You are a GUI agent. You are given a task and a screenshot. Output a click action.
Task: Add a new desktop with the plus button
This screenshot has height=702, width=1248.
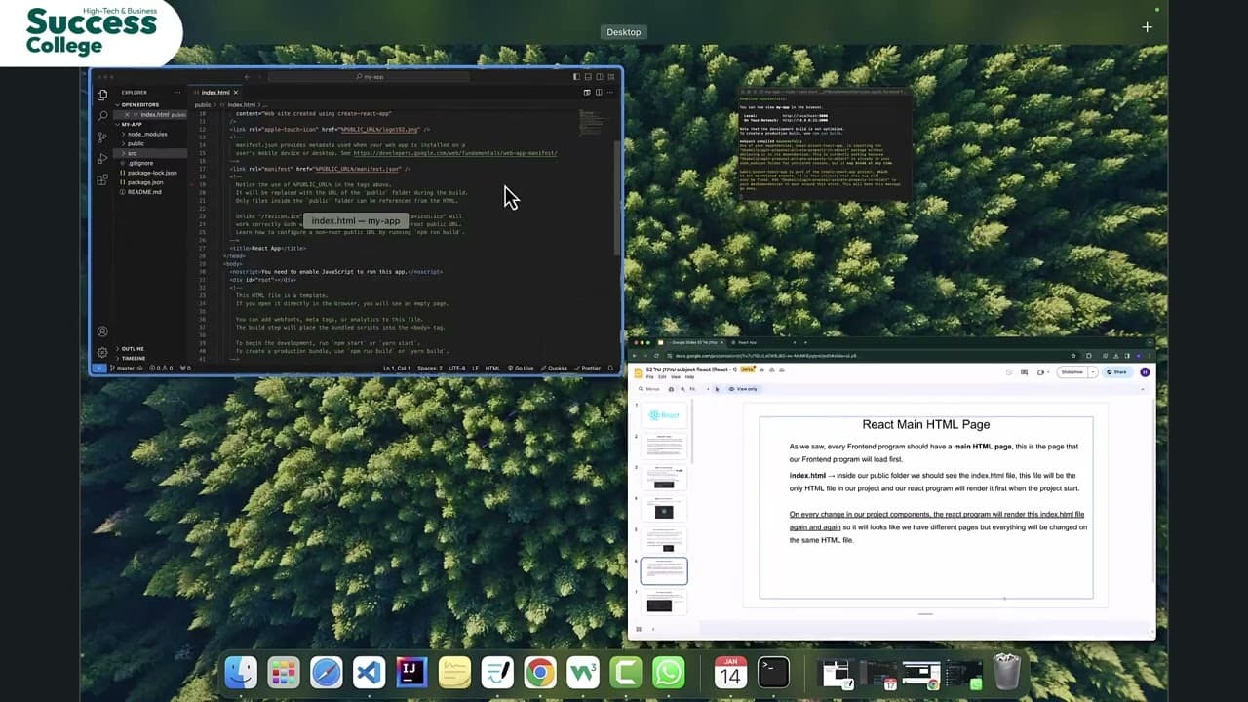[x=1148, y=27]
